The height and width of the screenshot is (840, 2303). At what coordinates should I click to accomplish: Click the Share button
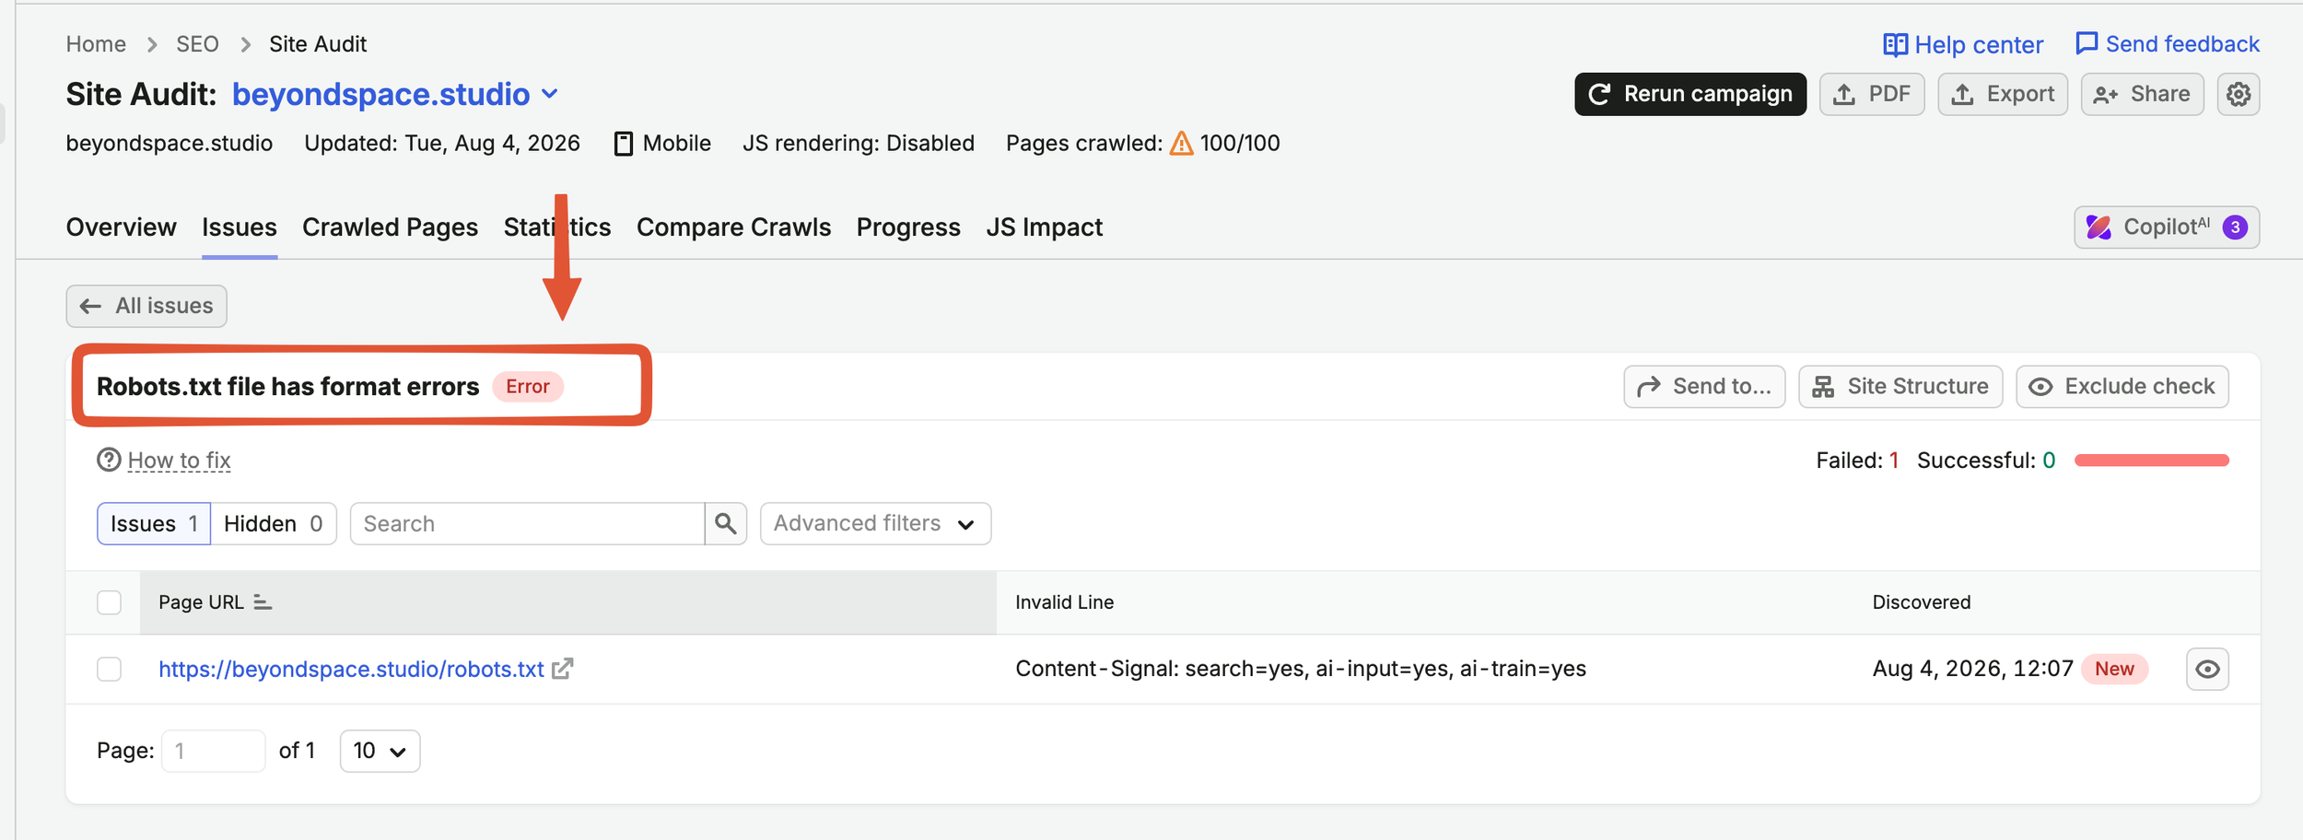pos(2142,94)
